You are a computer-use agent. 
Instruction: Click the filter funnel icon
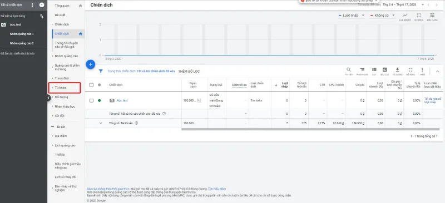(101, 72)
